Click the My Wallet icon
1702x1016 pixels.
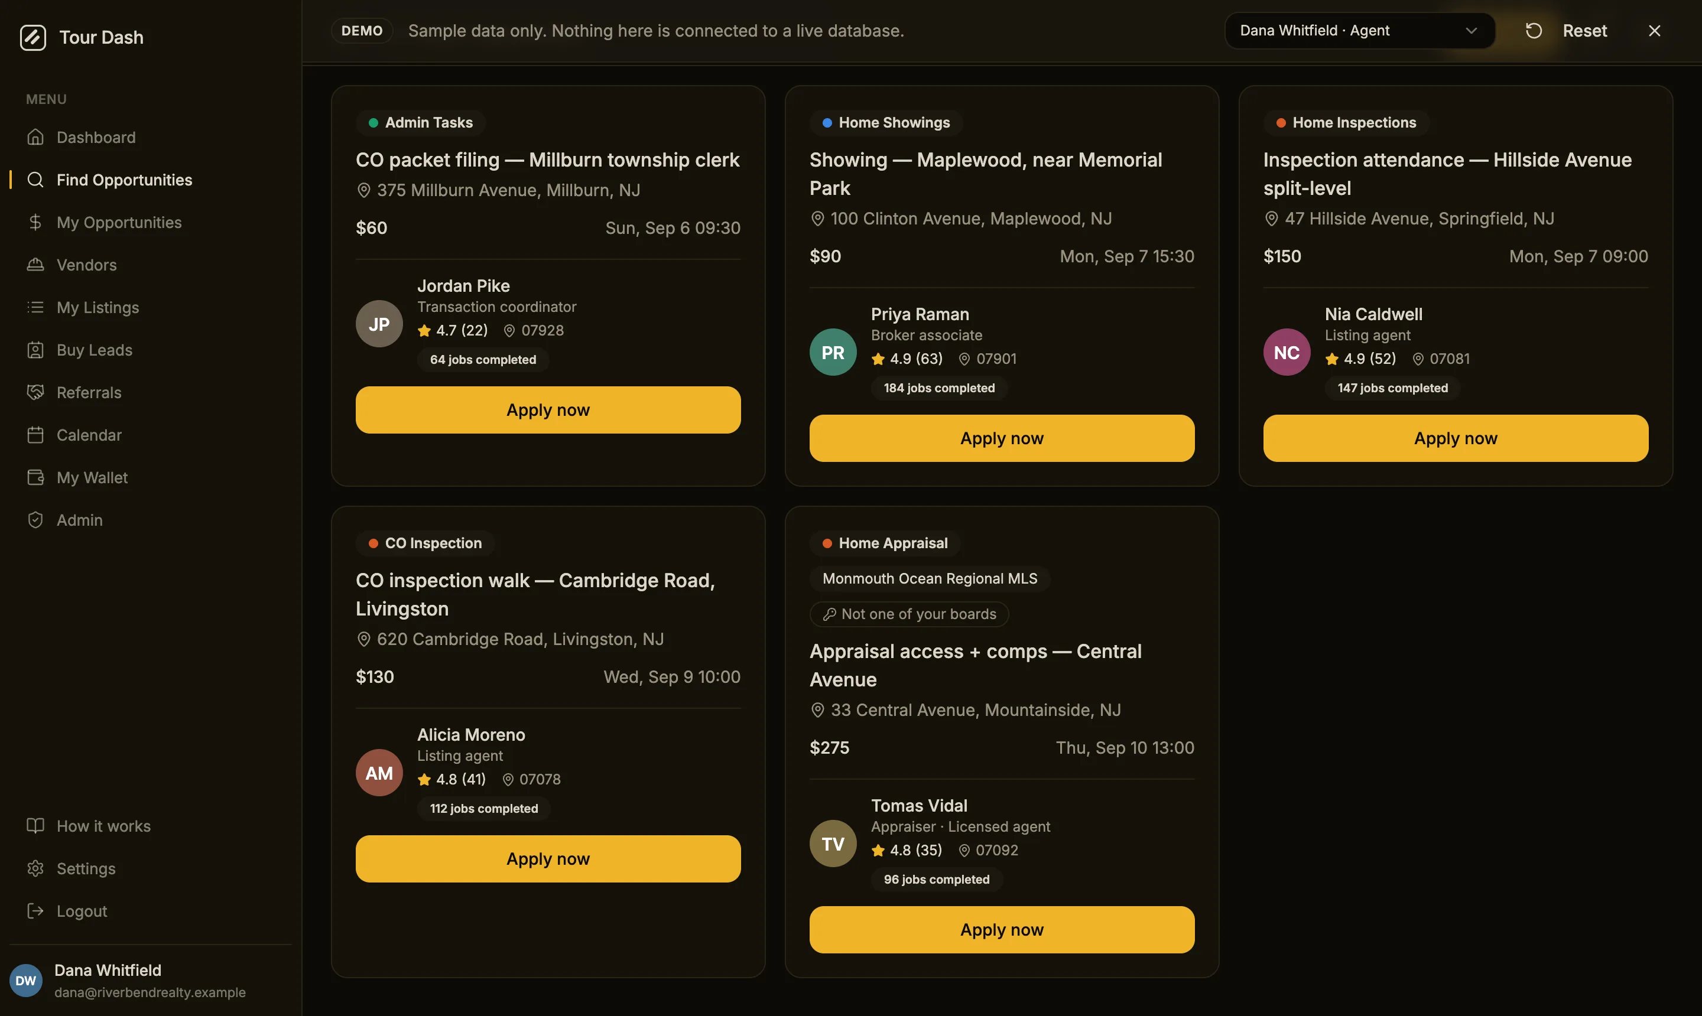[x=35, y=477]
